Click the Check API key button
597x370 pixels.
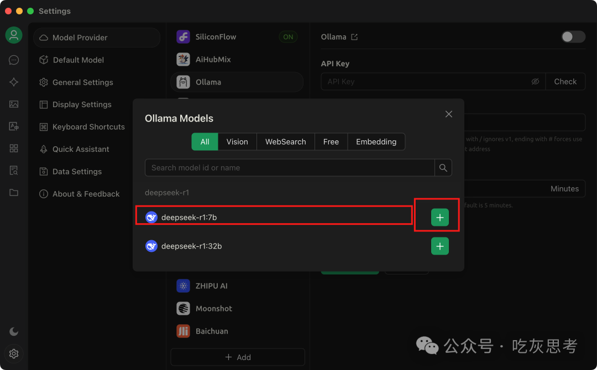[565, 82]
